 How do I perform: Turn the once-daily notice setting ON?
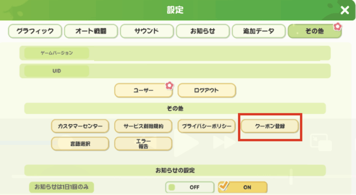pyautogui.click(x=243, y=187)
